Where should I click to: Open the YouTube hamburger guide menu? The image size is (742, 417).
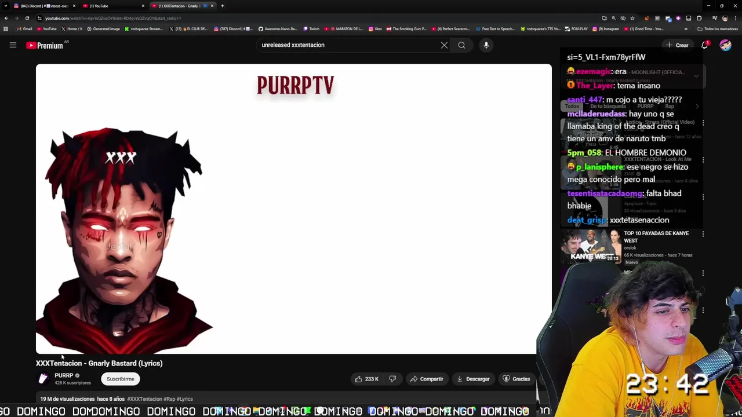point(13,45)
